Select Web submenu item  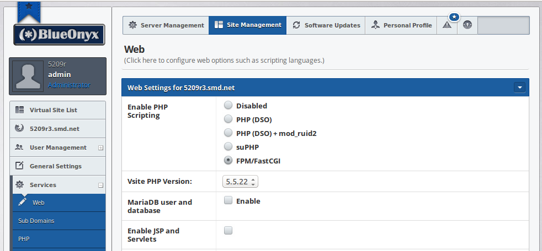coord(59,203)
